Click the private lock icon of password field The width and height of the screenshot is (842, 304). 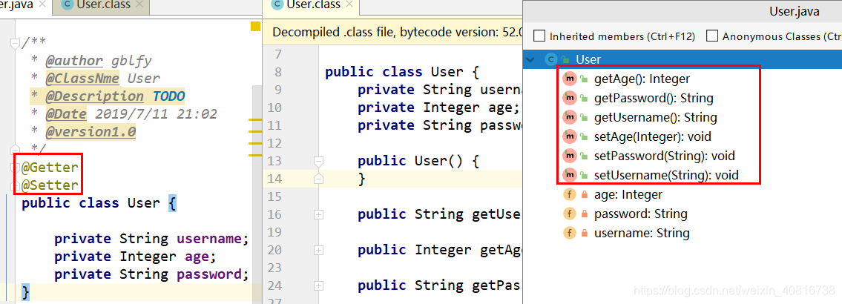[585, 214]
